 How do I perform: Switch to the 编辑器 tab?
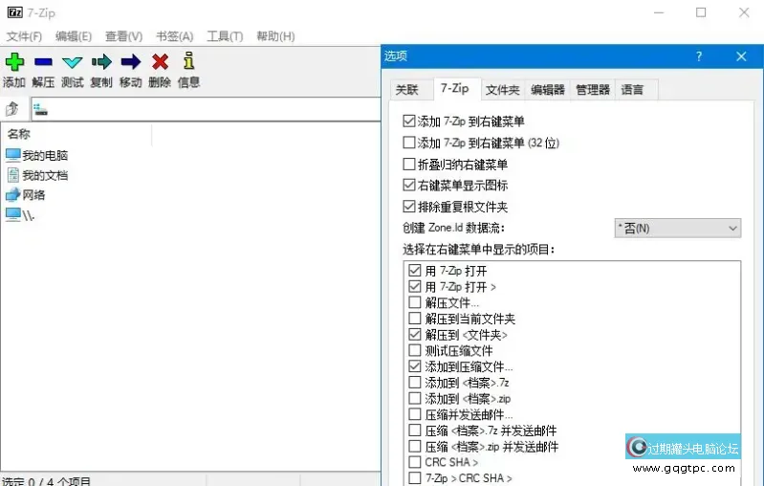(548, 90)
